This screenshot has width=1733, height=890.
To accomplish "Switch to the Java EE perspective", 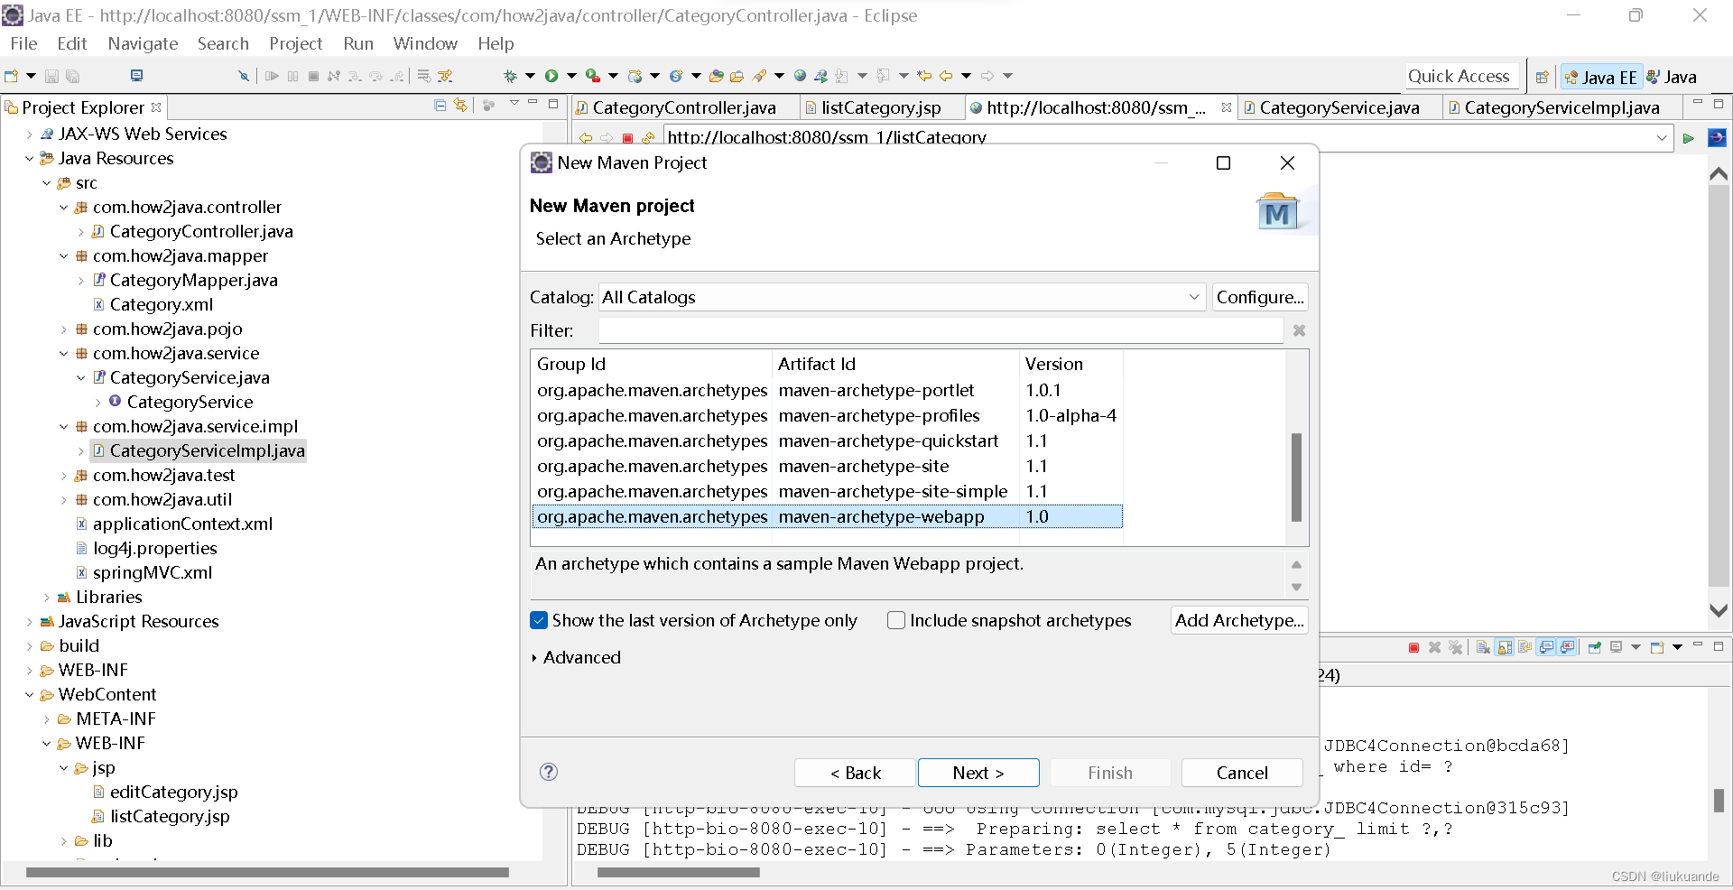I will pyautogui.click(x=1600, y=77).
